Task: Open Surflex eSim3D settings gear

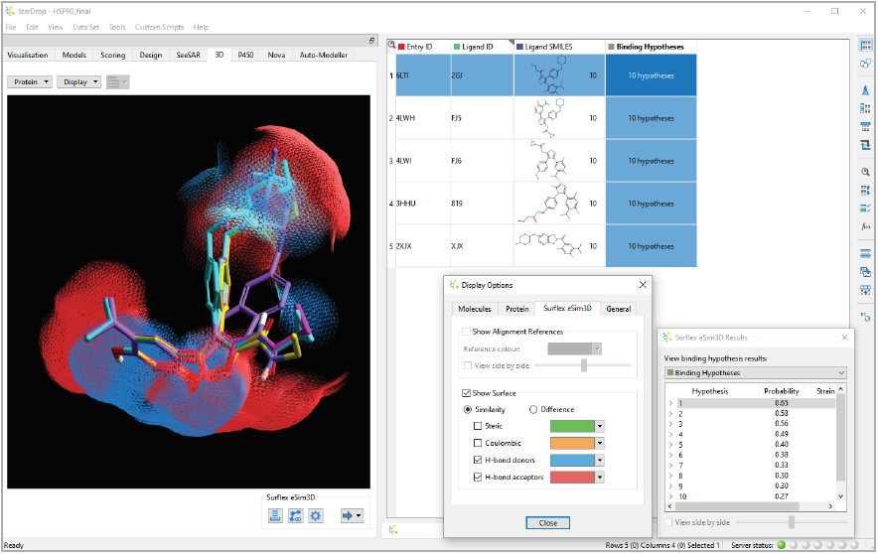Action: click(x=316, y=515)
